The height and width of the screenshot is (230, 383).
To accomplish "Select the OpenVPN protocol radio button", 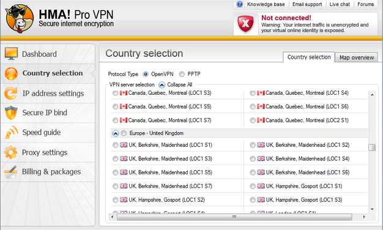I will click(x=146, y=74).
